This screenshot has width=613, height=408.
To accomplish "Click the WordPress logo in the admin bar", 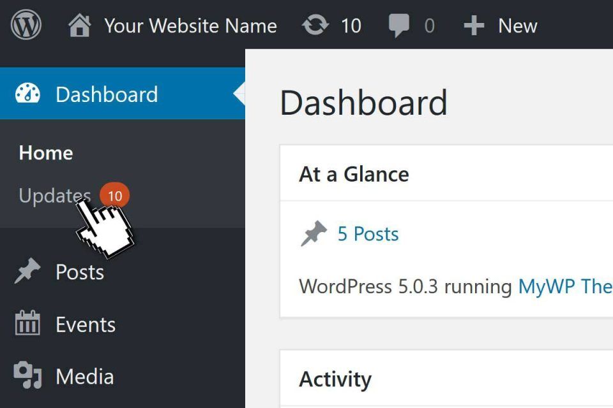I will [x=26, y=25].
